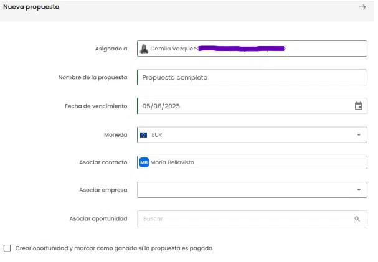Focus the Nombre de la propuesta field
Viewport: 378px width, 262px height.
coord(252,77)
